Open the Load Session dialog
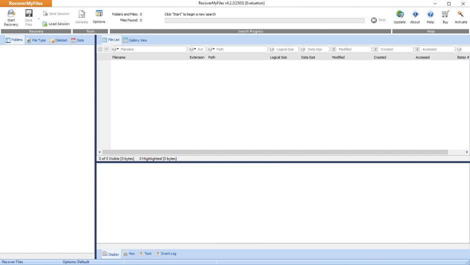This screenshot has height=265, width=470. pos(56,23)
